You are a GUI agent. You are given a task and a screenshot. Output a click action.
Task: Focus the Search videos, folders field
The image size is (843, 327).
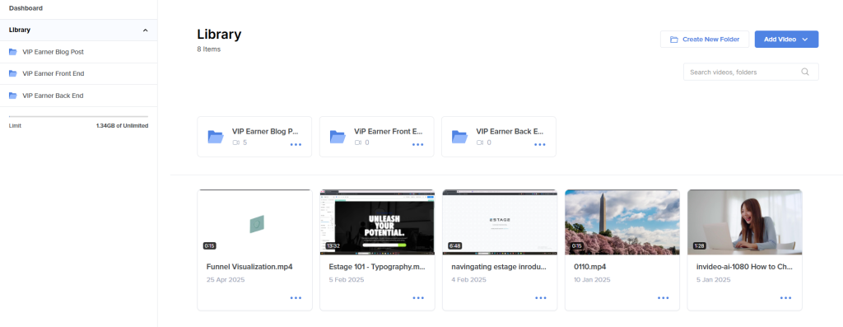click(751, 72)
